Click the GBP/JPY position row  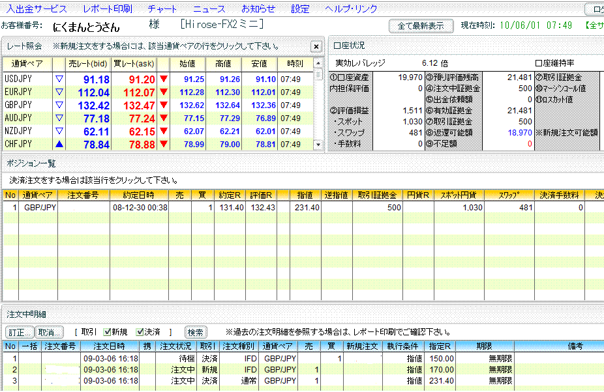(303, 207)
